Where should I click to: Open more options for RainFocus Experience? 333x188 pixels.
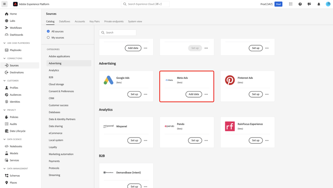pos(267,141)
